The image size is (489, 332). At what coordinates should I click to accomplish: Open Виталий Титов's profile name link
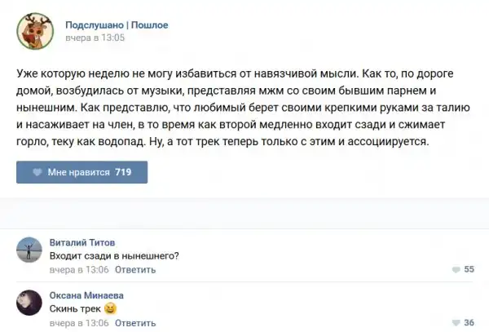pos(82,242)
